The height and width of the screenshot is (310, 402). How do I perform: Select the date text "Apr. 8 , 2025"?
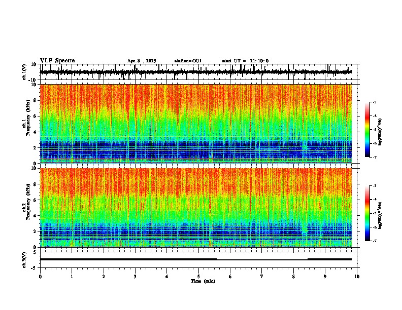click(142, 61)
